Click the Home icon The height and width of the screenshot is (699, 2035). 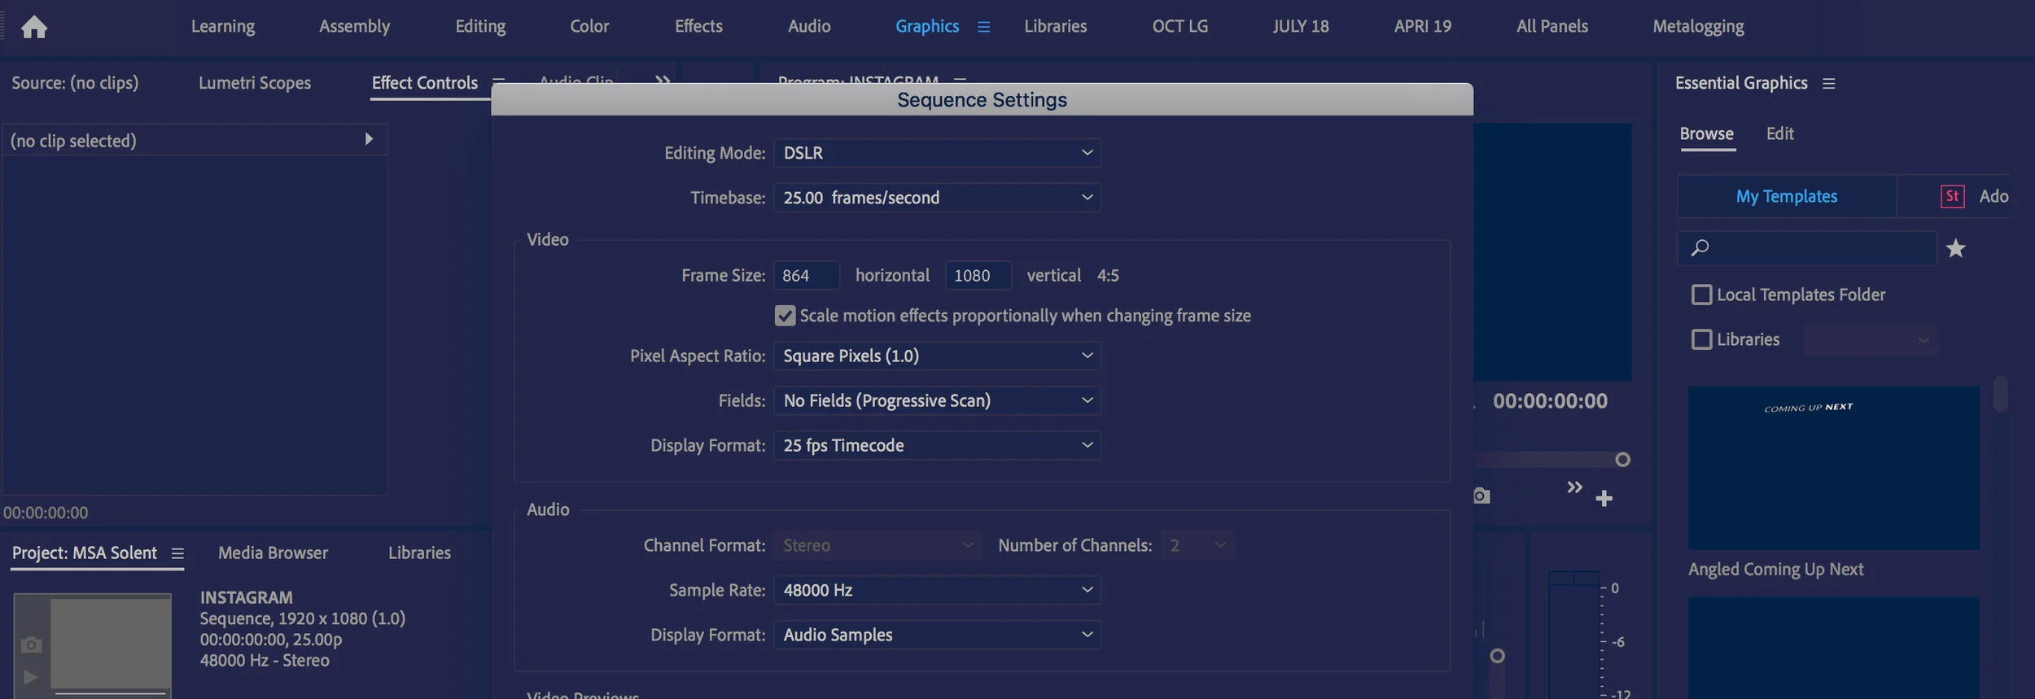pyautogui.click(x=34, y=27)
